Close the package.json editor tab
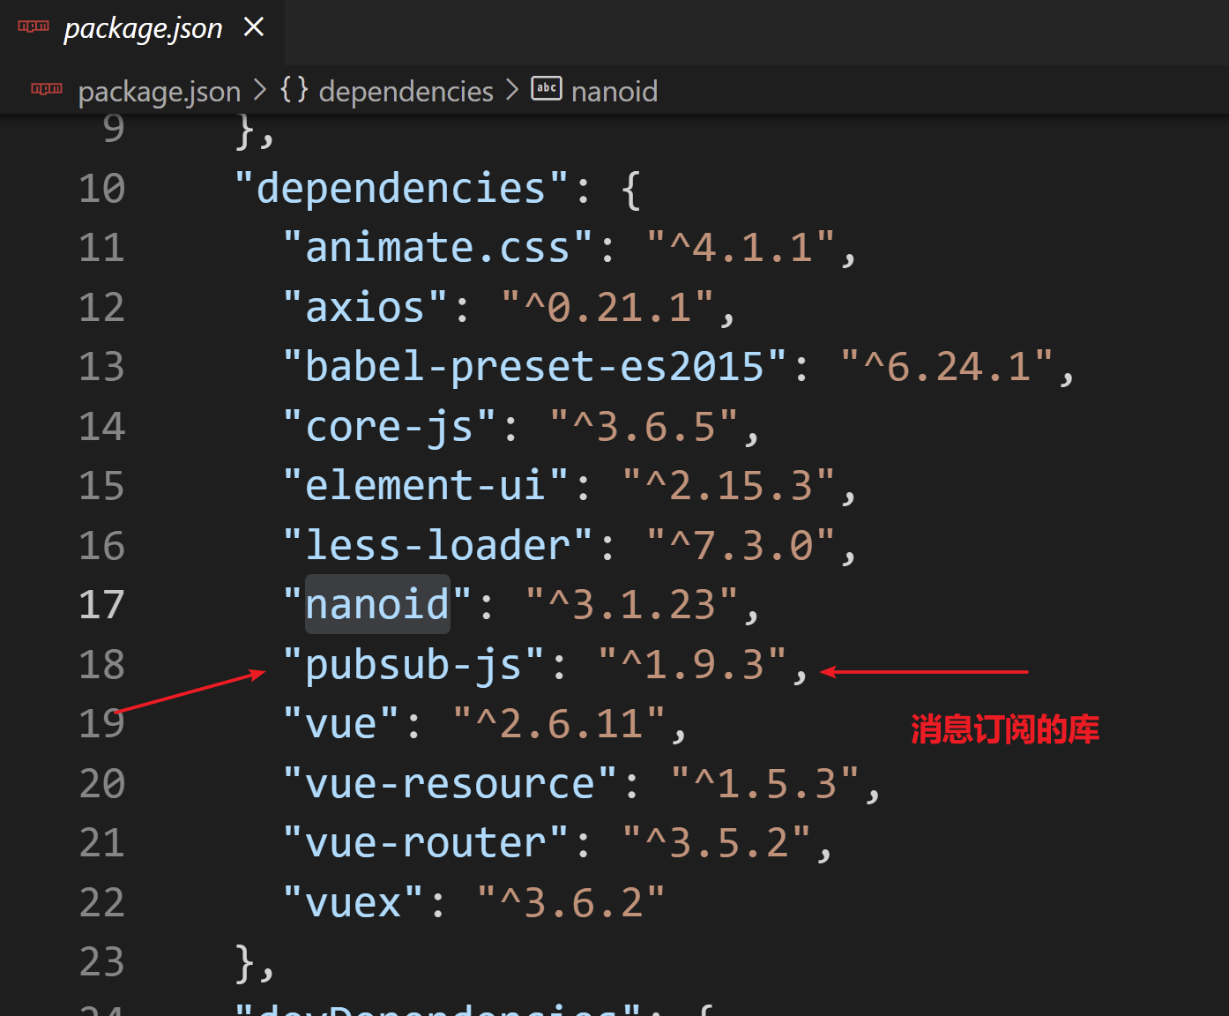This screenshot has width=1229, height=1016. point(254,27)
